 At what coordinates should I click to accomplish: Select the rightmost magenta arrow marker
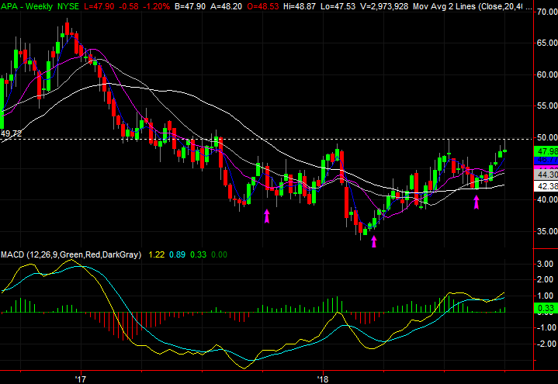[x=477, y=202]
